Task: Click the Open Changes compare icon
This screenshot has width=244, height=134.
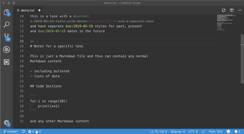Action: coord(224,10)
